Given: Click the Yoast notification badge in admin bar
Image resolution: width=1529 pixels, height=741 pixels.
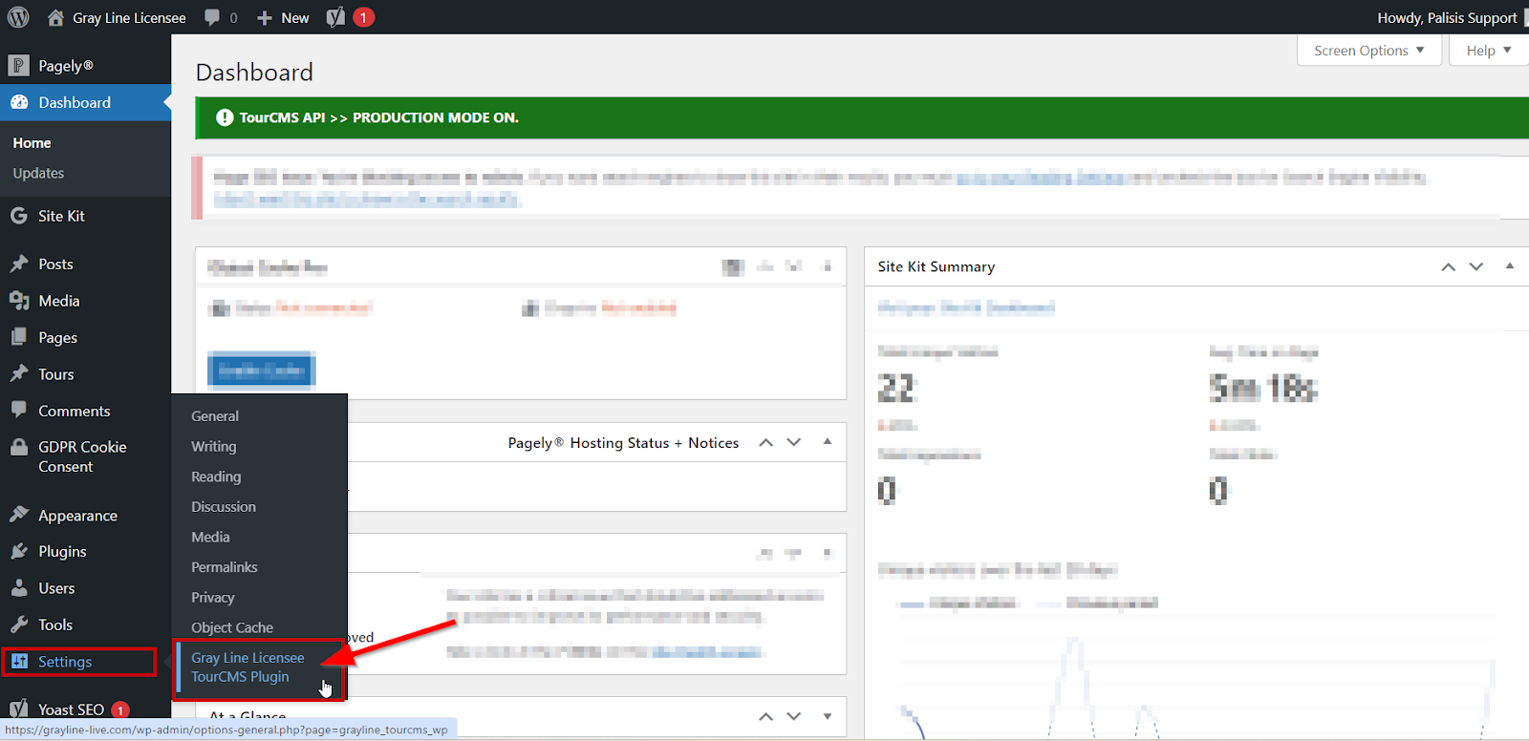Looking at the screenshot, I should tap(363, 17).
